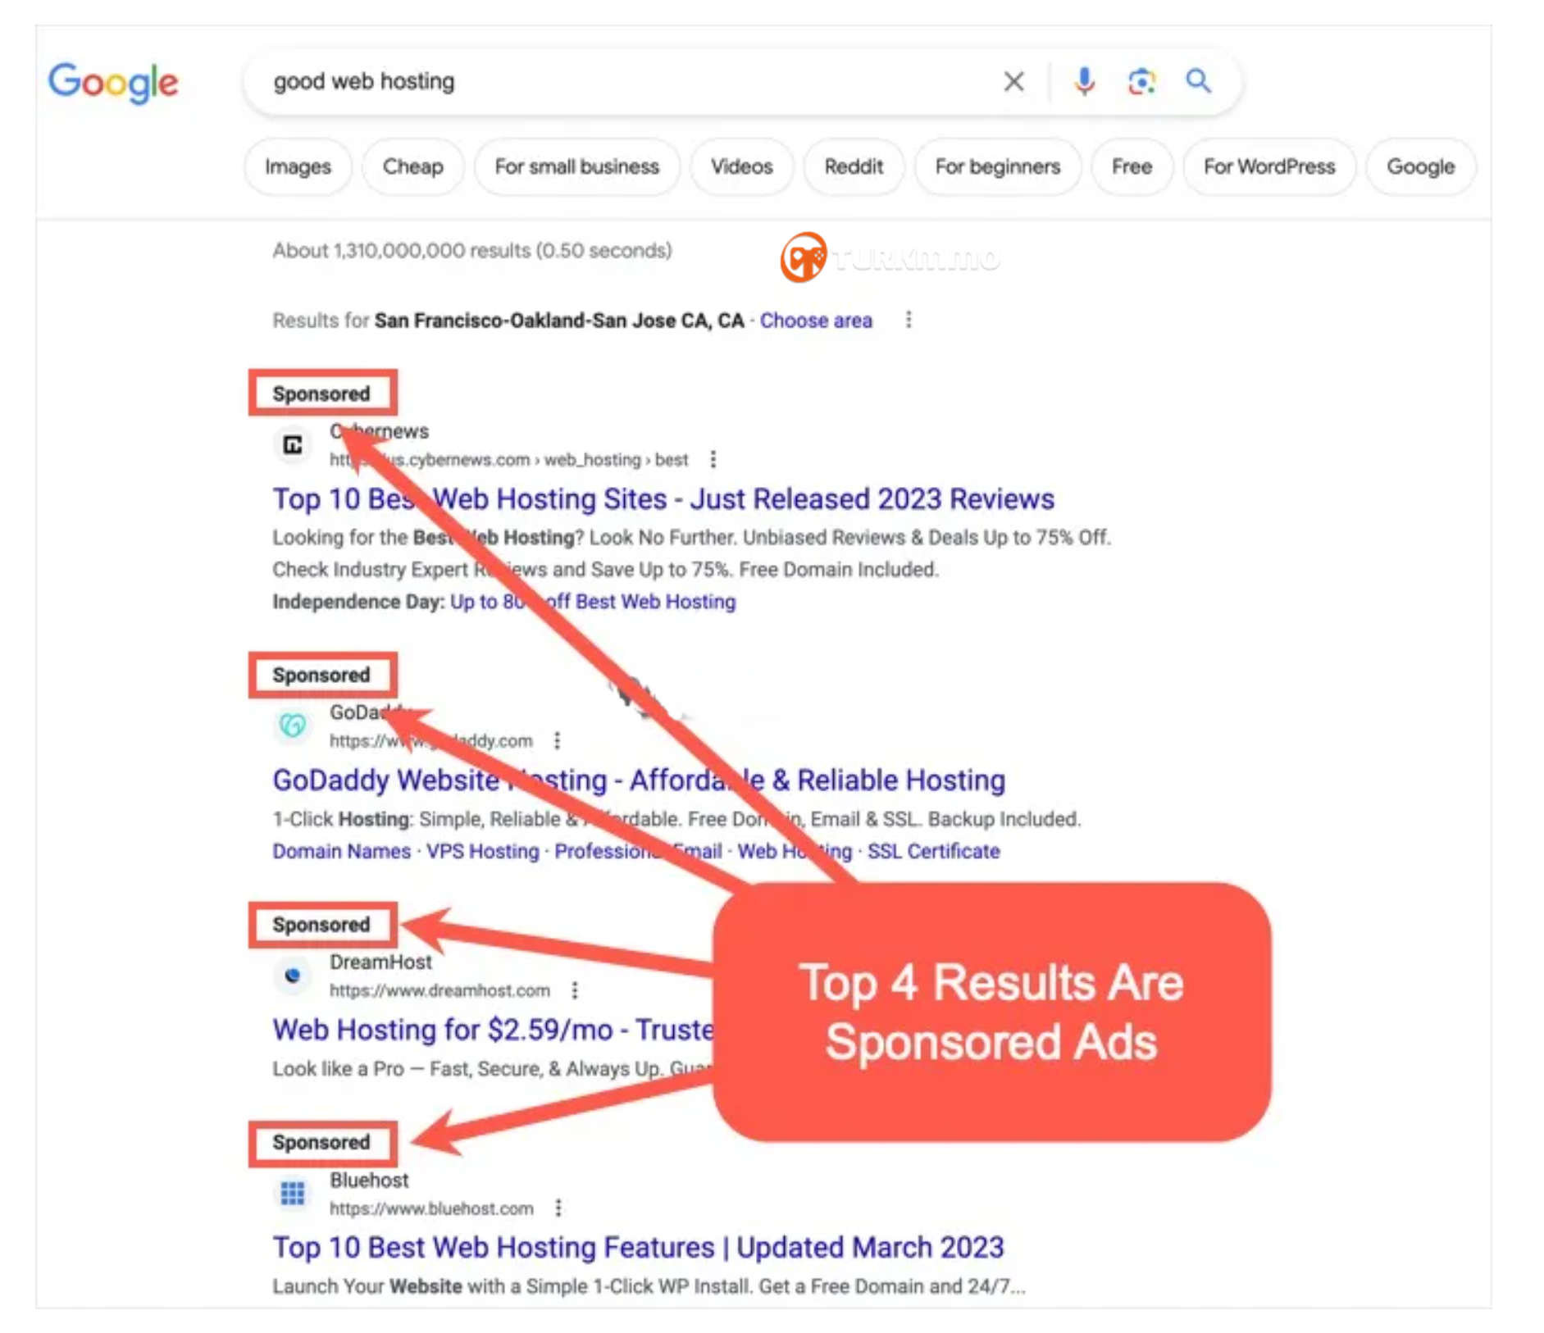Open 'Top 10 Best Web Hosting Sites' link

(x=663, y=498)
